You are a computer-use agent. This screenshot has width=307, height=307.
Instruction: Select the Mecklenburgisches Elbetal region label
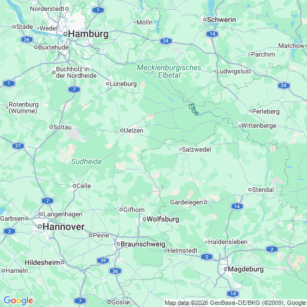[169, 71]
